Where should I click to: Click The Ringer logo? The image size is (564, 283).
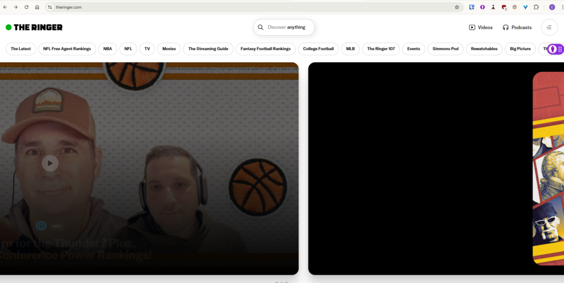point(34,27)
